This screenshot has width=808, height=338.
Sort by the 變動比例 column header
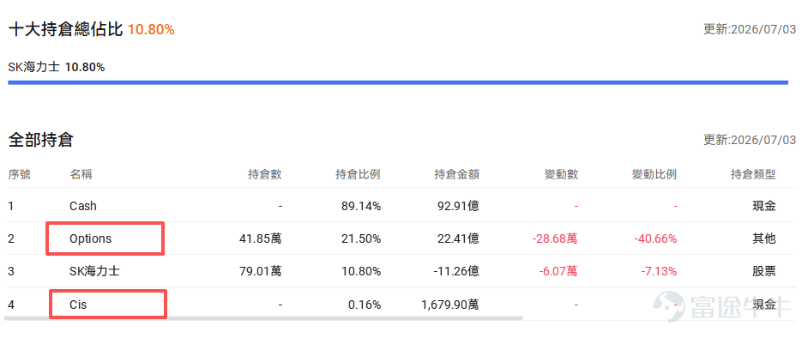point(654,175)
